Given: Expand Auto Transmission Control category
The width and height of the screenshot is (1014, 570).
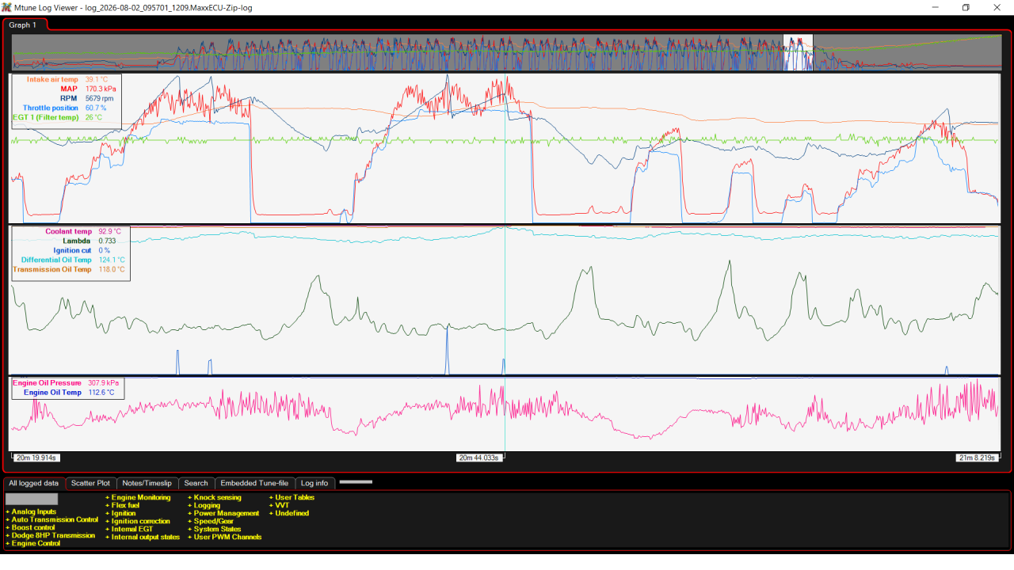Looking at the screenshot, I should [x=51, y=519].
